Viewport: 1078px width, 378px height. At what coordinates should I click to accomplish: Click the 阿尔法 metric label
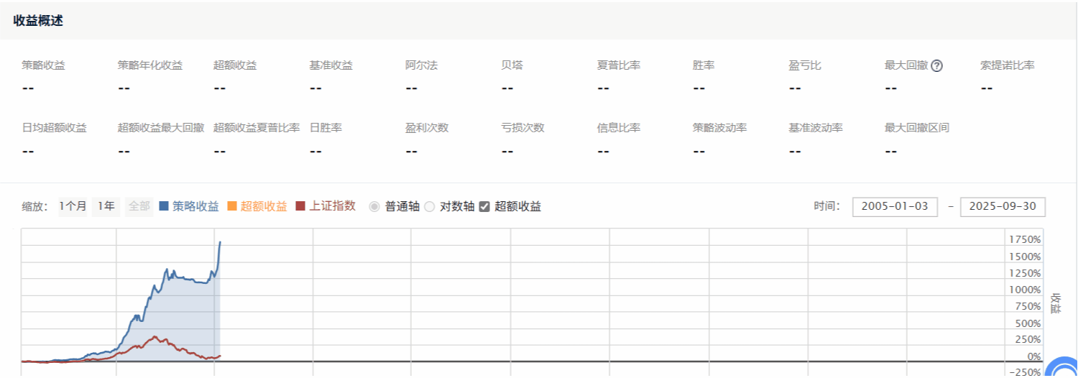point(421,66)
